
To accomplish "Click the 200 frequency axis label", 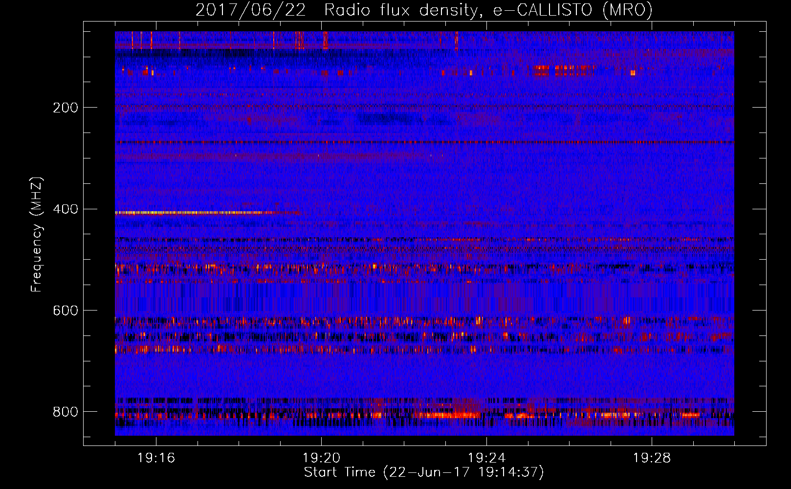I will [65, 108].
